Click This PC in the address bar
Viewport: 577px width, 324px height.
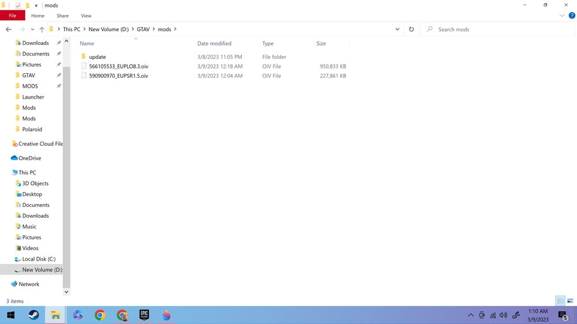tap(72, 29)
